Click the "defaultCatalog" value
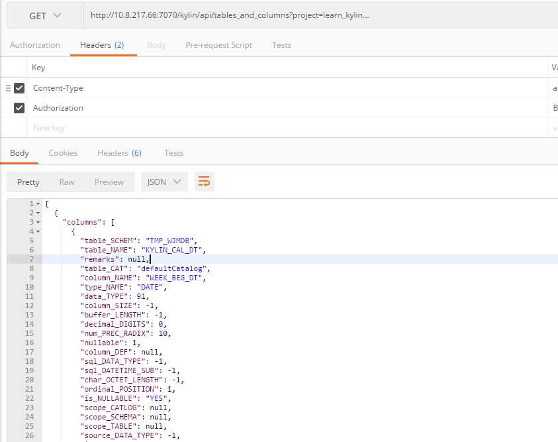Screen dimensions: 558x442 [x=171, y=268]
